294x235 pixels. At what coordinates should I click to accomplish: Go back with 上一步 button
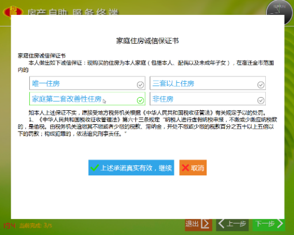(232, 225)
